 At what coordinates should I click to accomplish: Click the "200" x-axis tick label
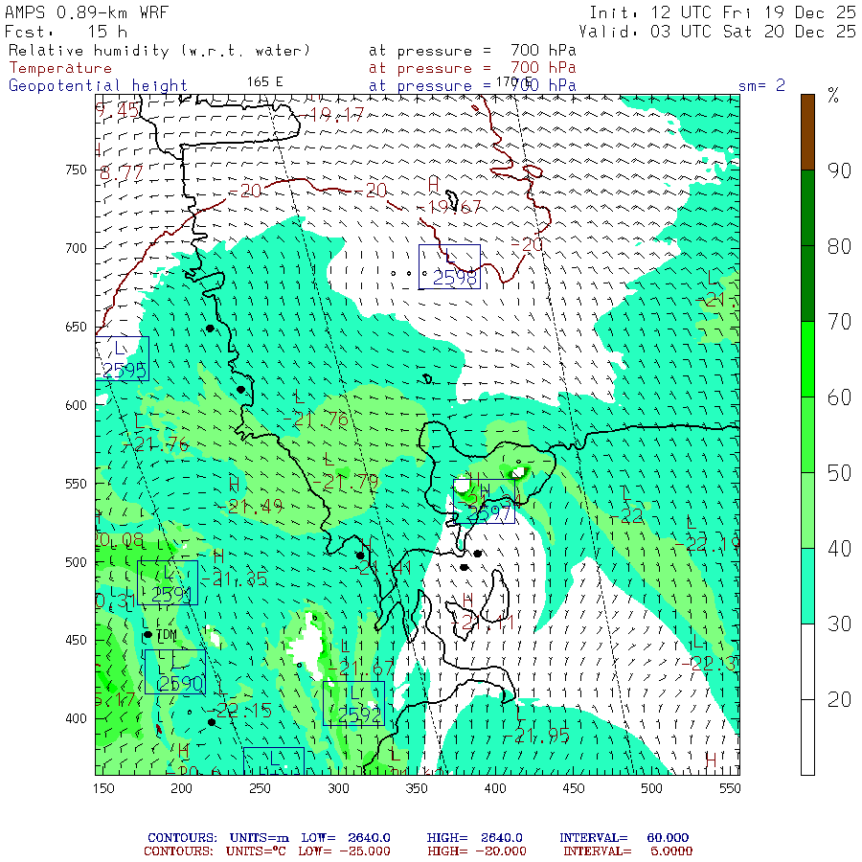181,789
